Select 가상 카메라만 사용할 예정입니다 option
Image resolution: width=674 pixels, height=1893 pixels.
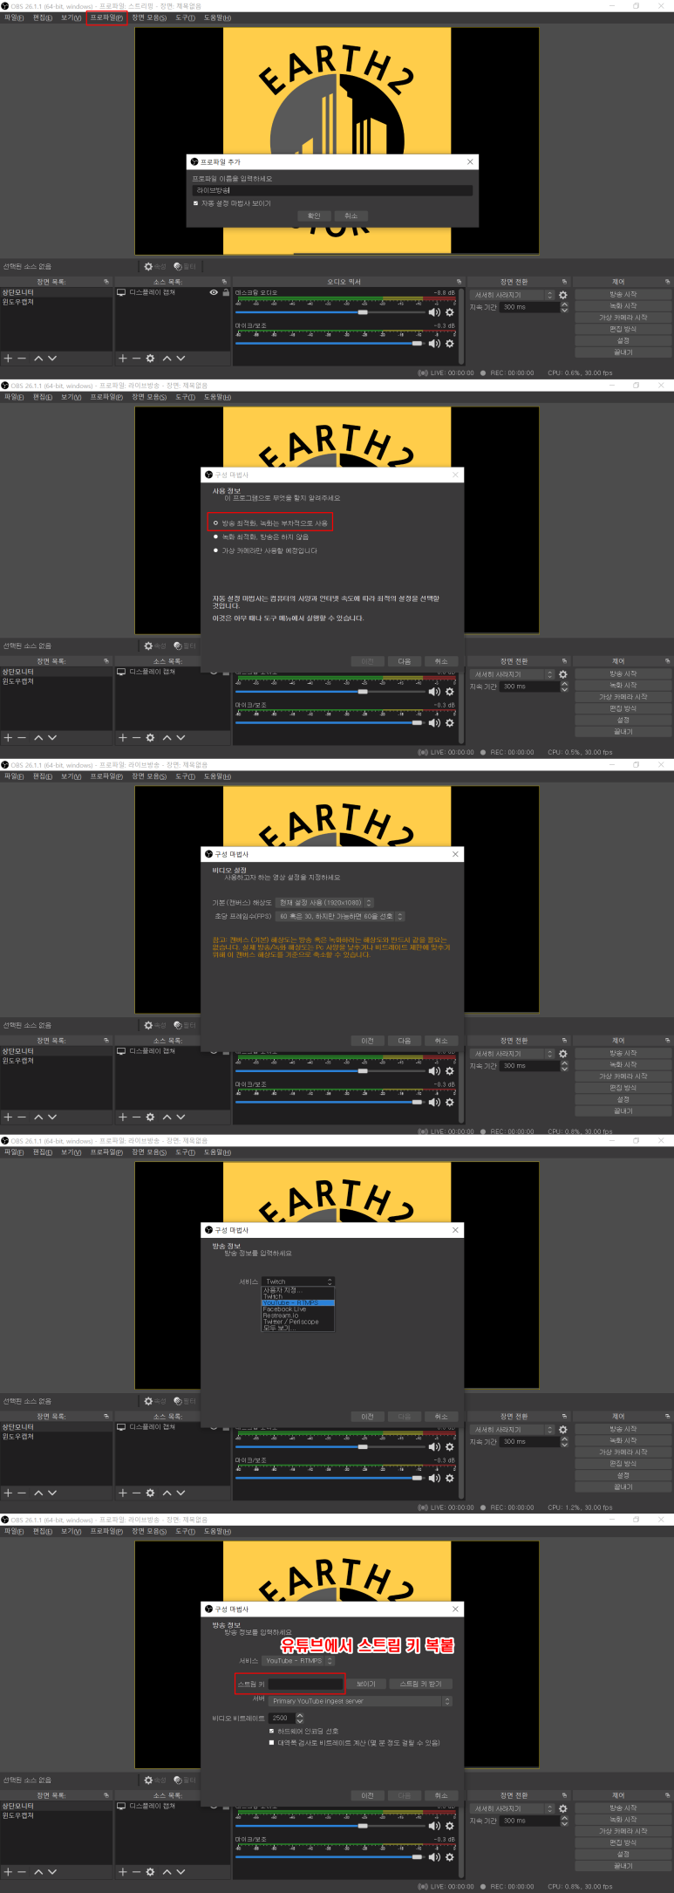(x=266, y=550)
